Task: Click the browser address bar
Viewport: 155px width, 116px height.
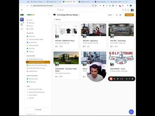Action: [x=61, y=5]
